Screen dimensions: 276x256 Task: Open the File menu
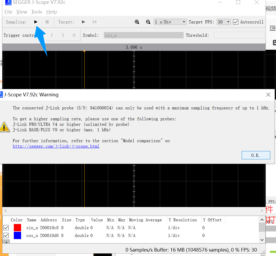click(8, 12)
